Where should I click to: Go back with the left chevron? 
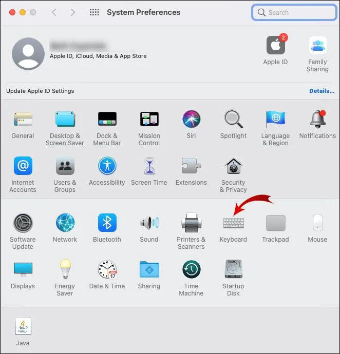[54, 12]
